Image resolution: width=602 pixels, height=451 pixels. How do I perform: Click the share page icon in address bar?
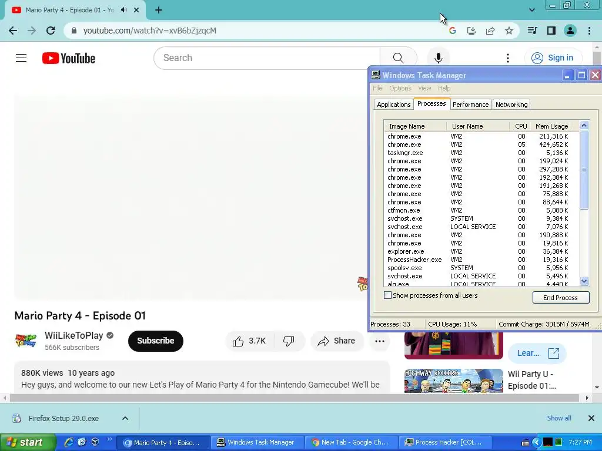tap(490, 31)
